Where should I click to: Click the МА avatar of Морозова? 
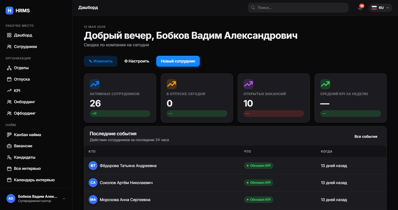click(x=93, y=200)
